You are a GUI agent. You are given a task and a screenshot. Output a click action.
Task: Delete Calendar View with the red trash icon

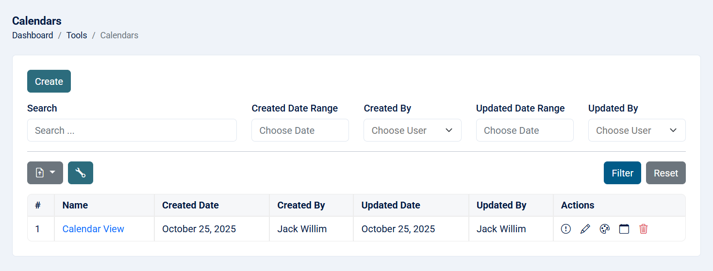(x=643, y=229)
